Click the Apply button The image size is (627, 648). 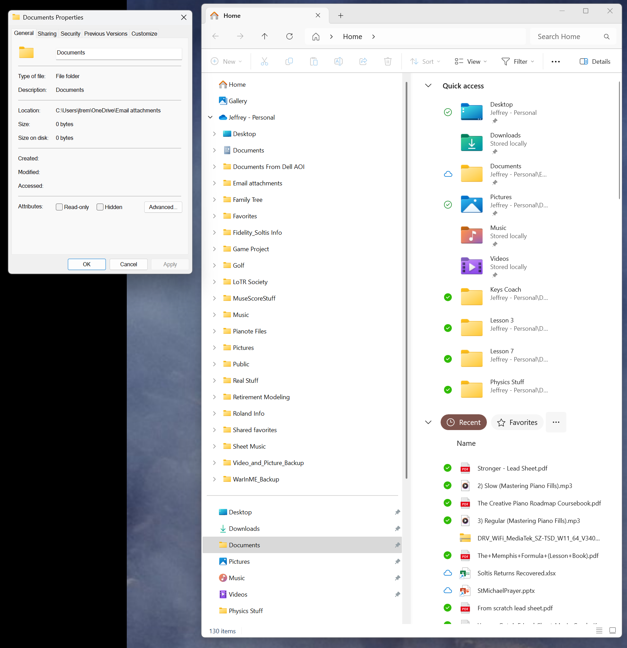(170, 264)
